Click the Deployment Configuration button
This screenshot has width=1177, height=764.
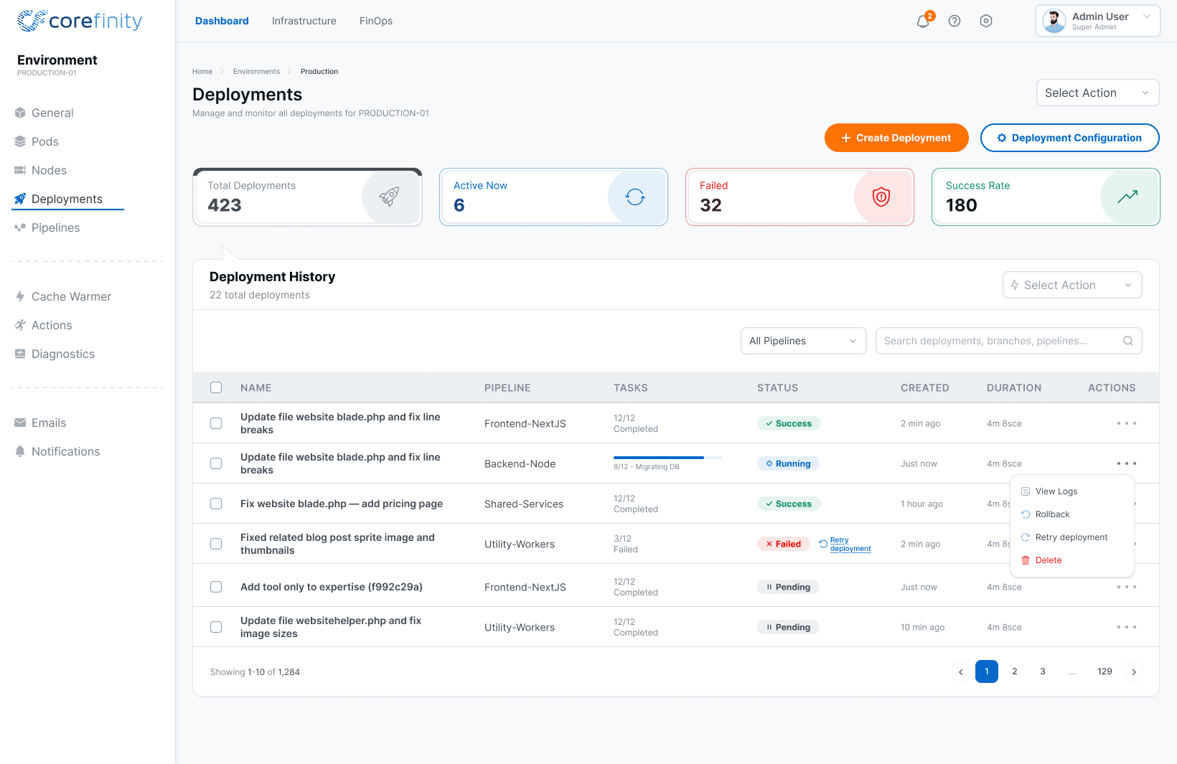1070,138
